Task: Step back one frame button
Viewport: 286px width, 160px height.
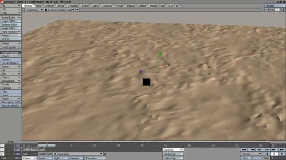Action: [x=260, y=150]
